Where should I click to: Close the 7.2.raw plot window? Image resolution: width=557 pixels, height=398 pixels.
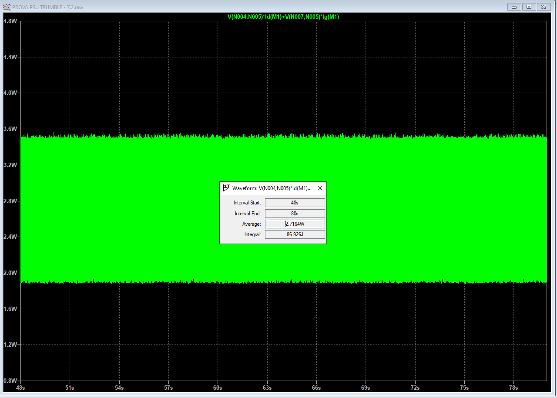[x=544, y=7]
